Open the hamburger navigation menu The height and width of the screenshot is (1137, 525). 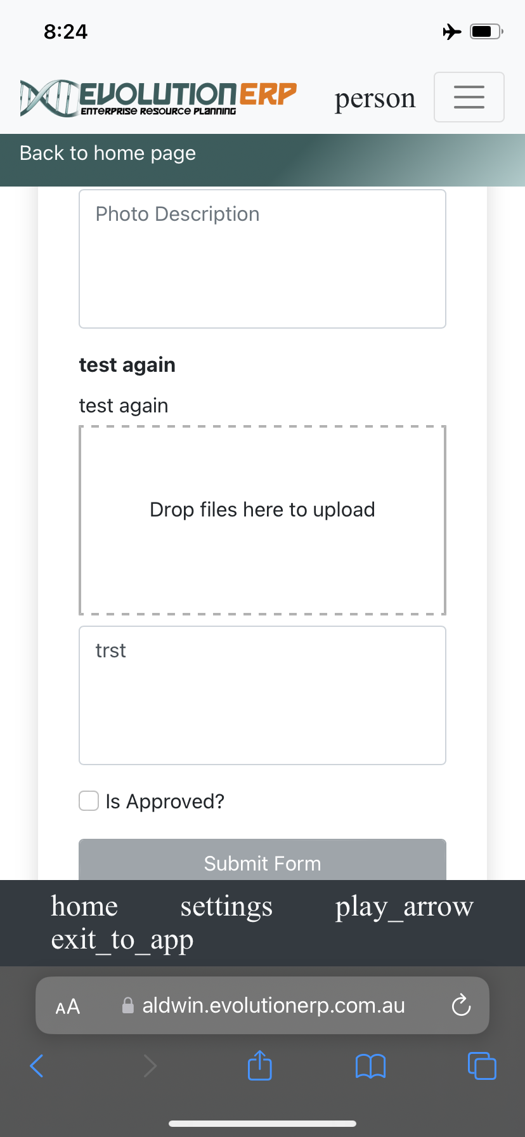click(x=469, y=97)
